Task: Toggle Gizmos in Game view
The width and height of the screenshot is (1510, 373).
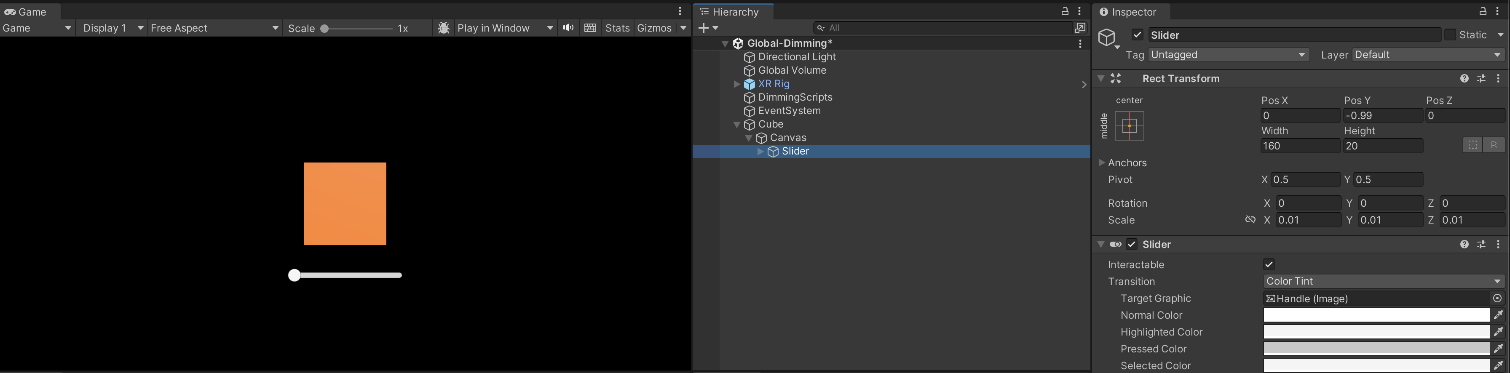Action: pyautogui.click(x=654, y=28)
